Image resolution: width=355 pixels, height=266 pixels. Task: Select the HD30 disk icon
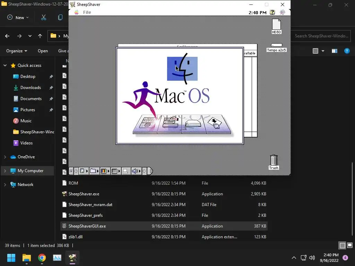point(276,26)
